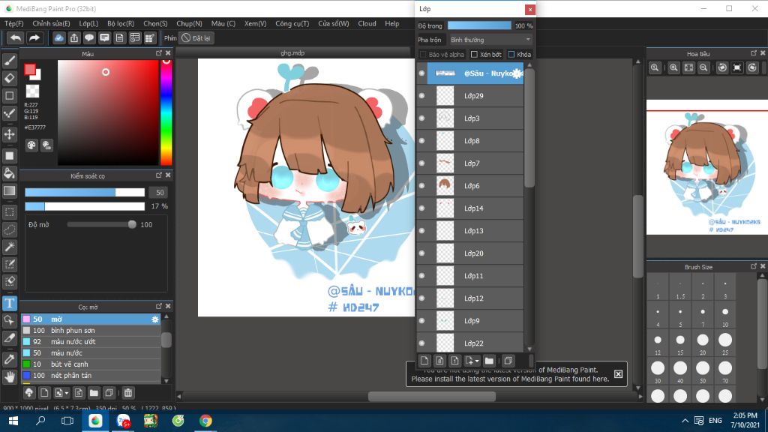
Task: Select the Hand pan tool
Action: click(9, 376)
